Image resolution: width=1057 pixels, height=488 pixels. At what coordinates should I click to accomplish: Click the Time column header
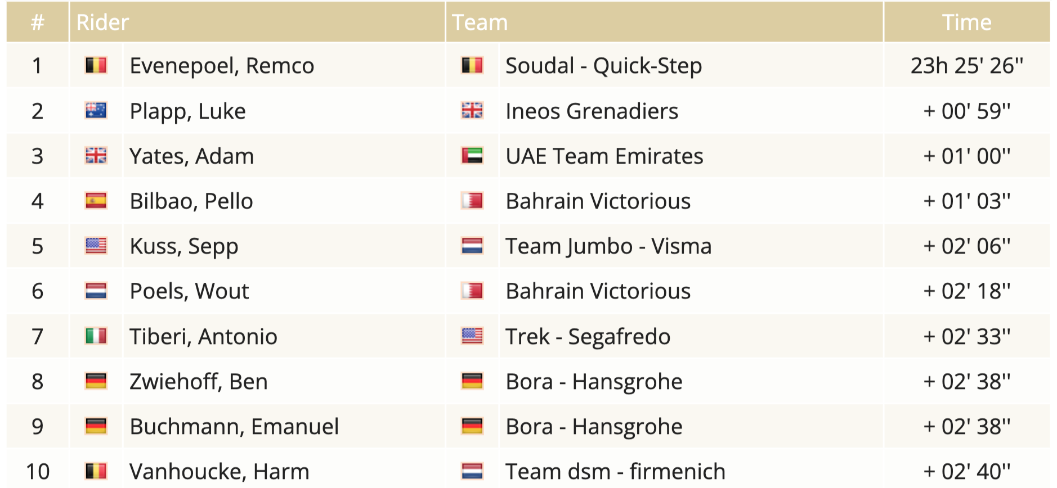click(966, 22)
